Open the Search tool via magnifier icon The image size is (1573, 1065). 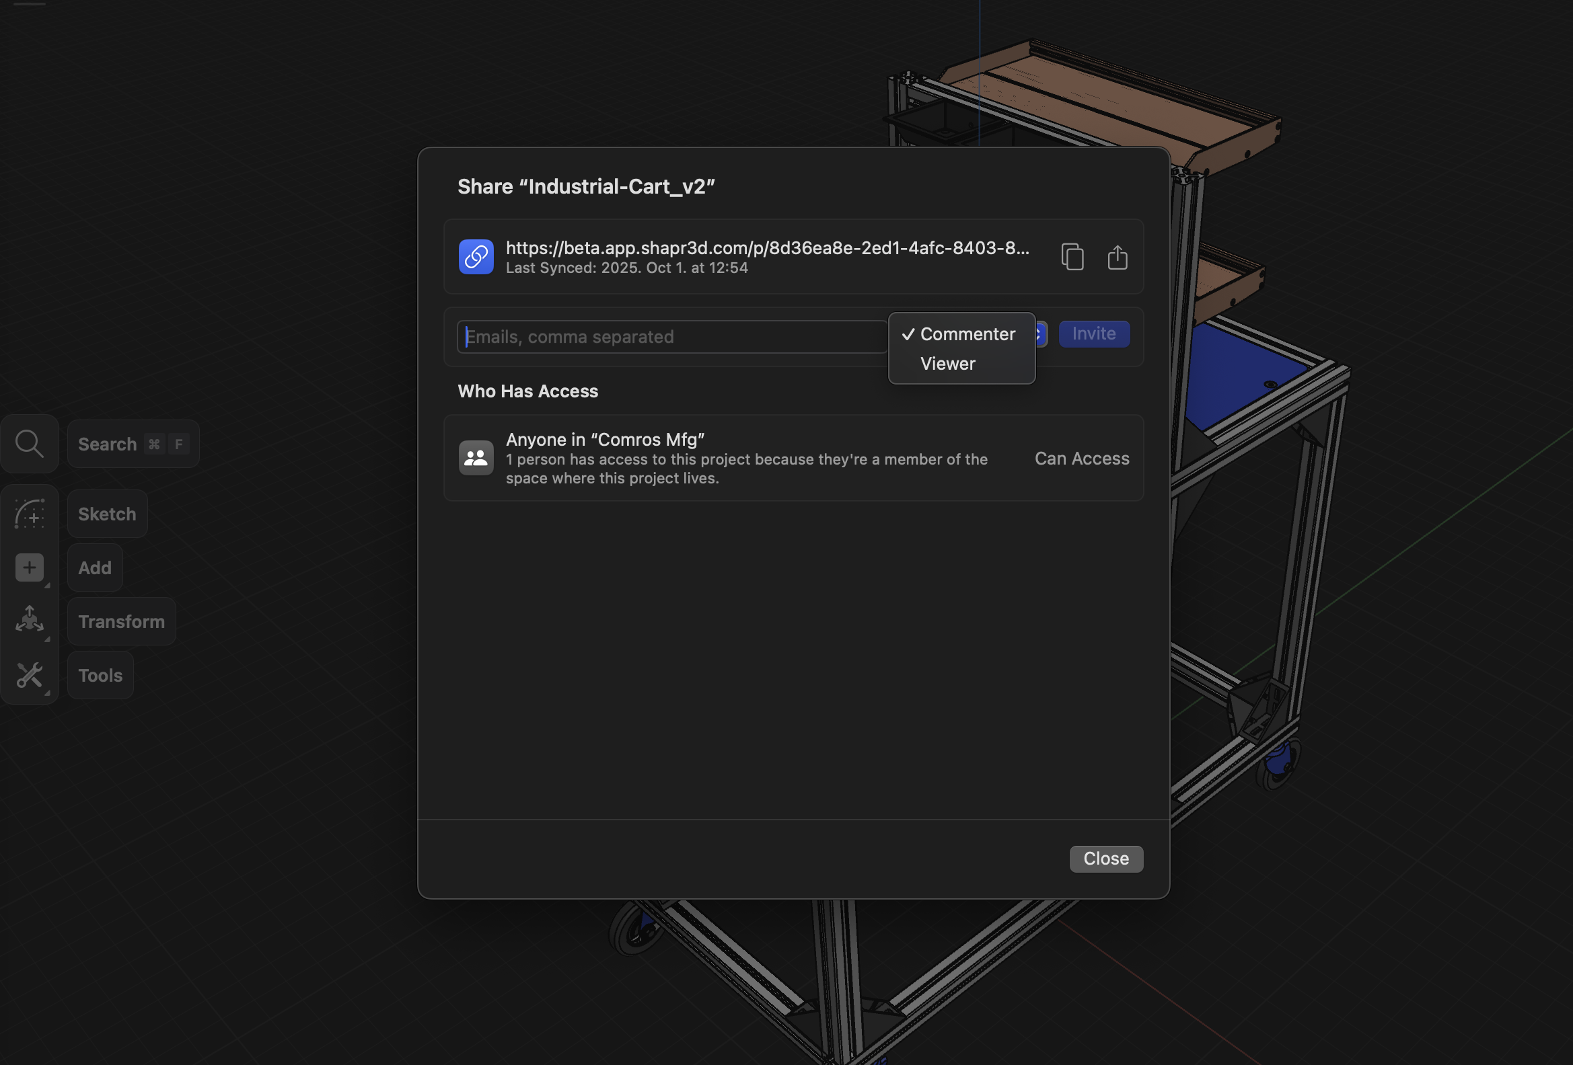pyautogui.click(x=29, y=443)
